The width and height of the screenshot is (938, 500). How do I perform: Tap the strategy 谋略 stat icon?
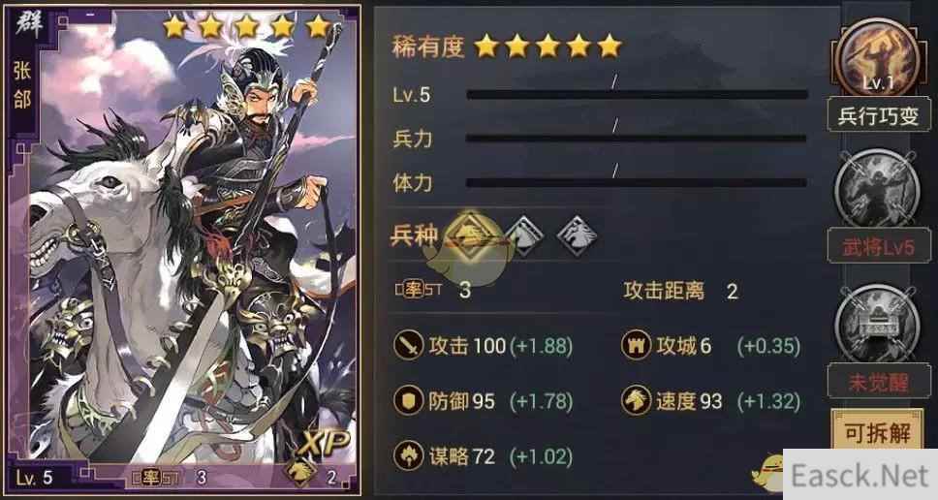(409, 455)
